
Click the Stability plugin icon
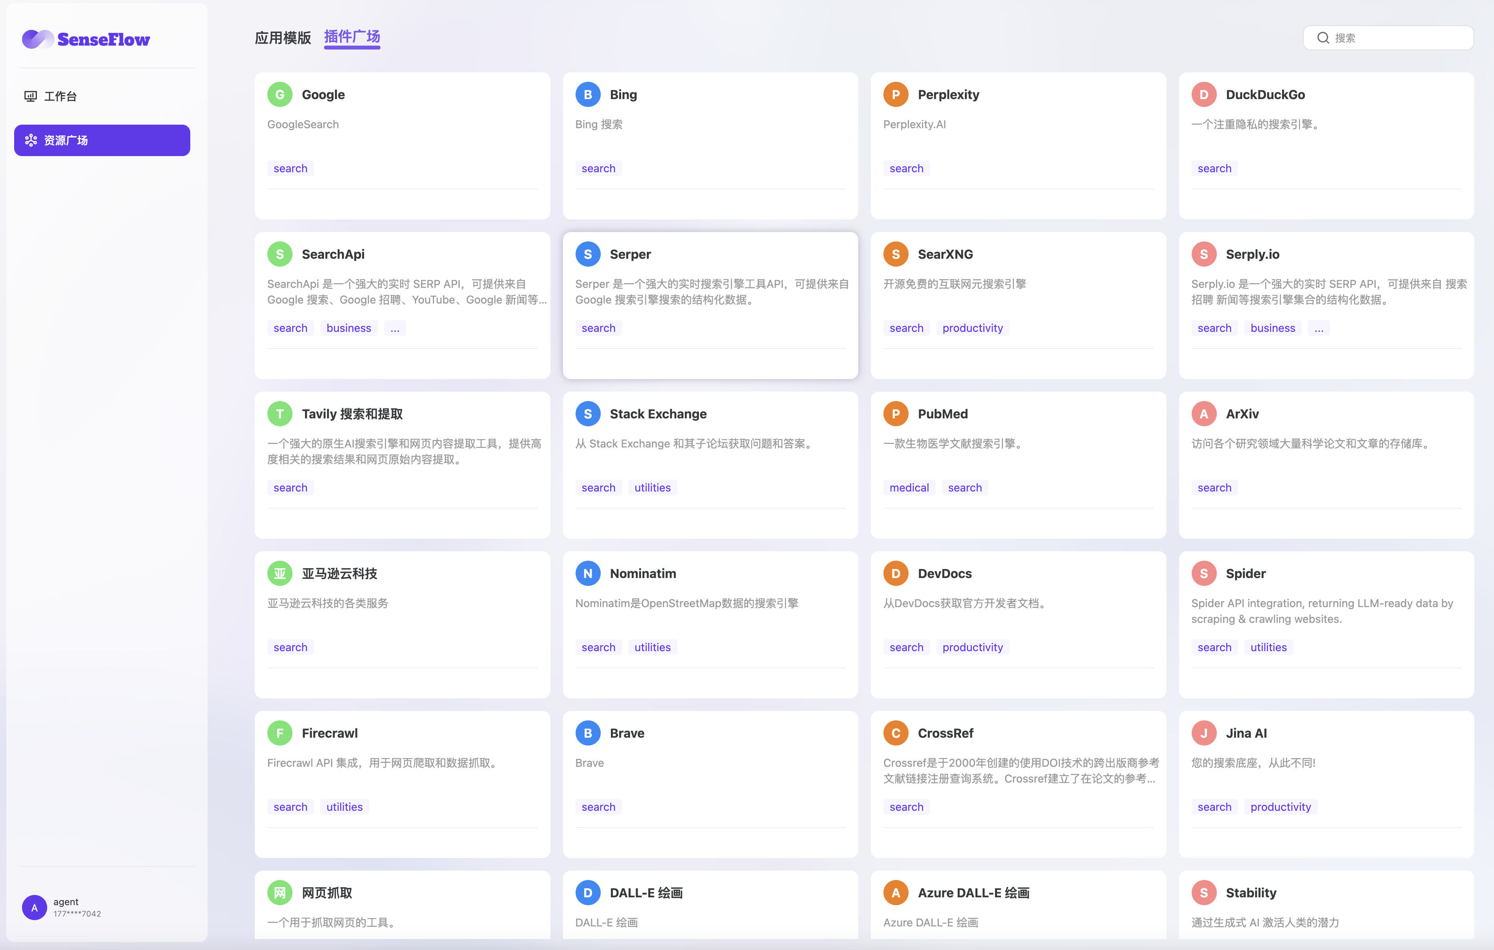[1203, 892]
